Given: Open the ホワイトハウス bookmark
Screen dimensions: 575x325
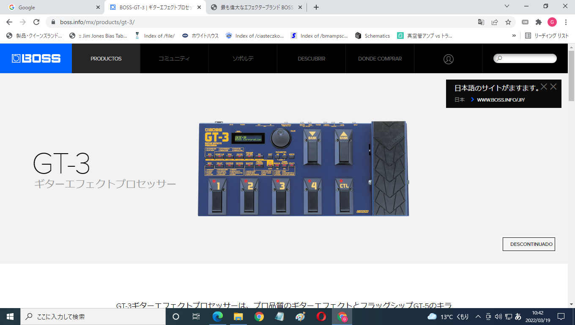Looking at the screenshot, I should coord(200,36).
